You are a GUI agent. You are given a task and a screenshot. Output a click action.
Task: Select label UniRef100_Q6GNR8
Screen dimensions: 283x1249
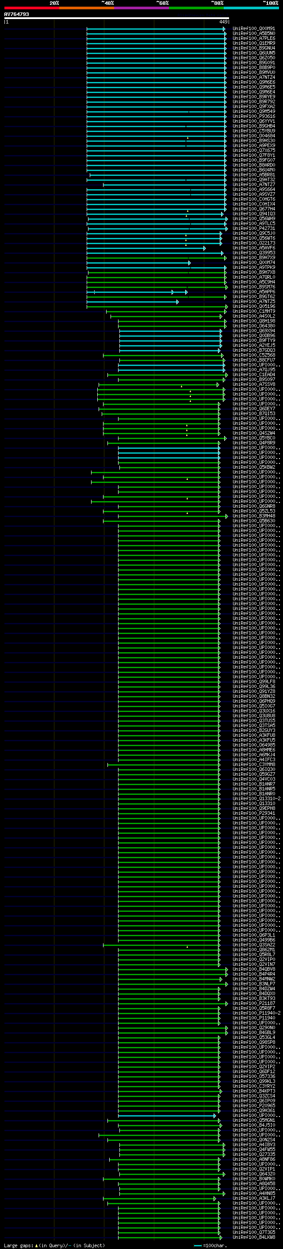pyautogui.click(x=253, y=506)
